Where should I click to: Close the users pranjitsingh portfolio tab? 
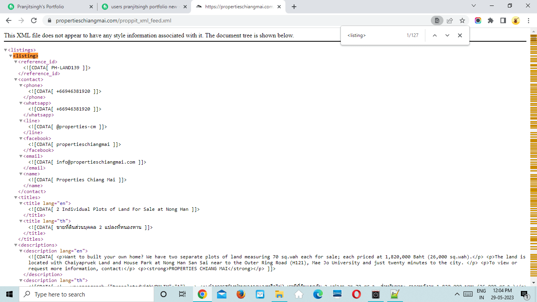coord(185,7)
